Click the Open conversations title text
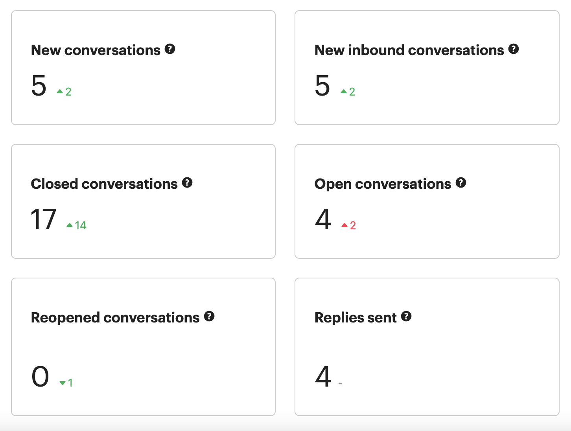571x431 pixels. click(383, 184)
